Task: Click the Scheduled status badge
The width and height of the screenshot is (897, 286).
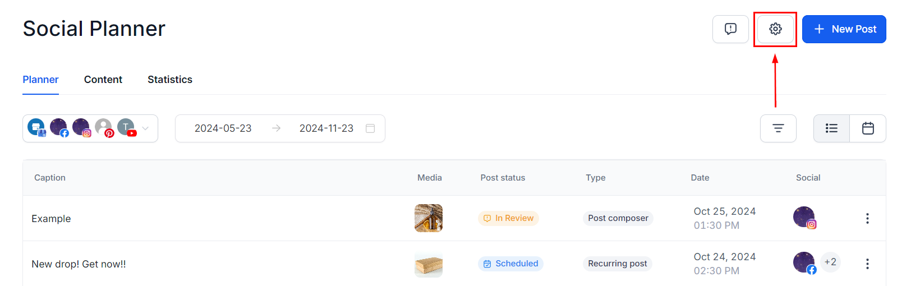Action: (x=510, y=264)
